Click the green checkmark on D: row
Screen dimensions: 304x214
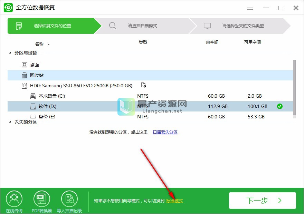click(280, 106)
